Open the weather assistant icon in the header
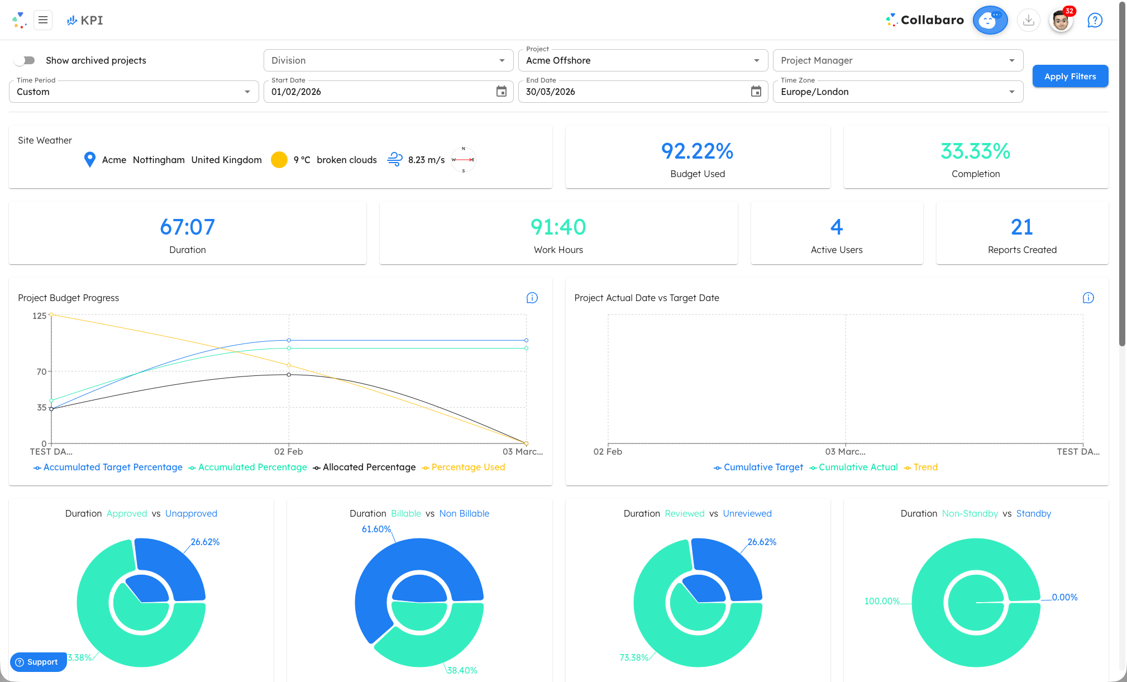This screenshot has height=682, width=1127. click(x=990, y=20)
